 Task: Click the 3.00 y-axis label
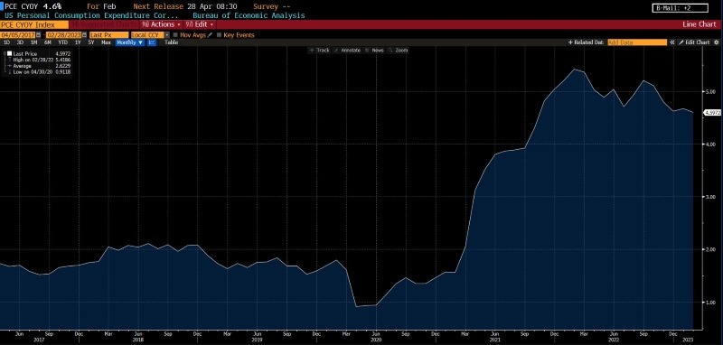click(710, 197)
